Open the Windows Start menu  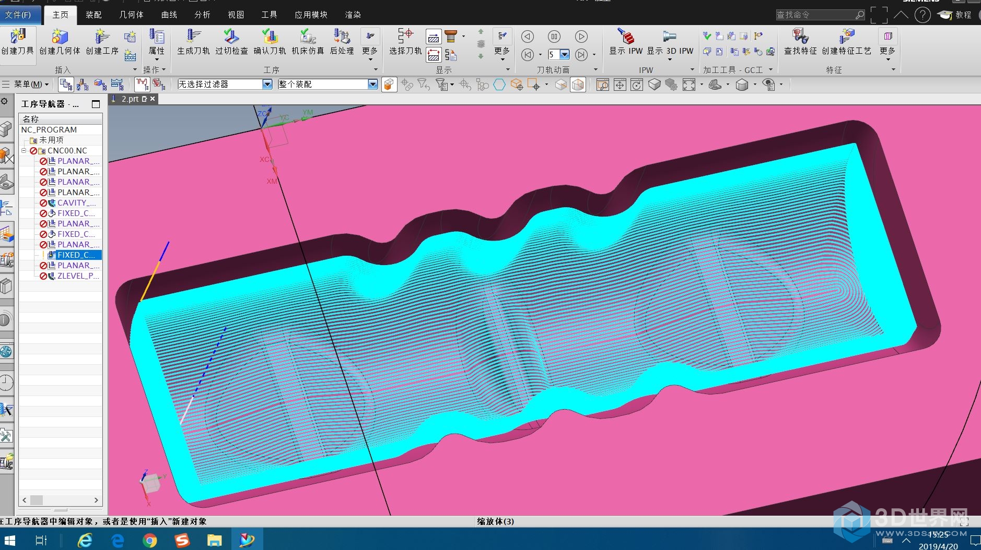(x=9, y=540)
